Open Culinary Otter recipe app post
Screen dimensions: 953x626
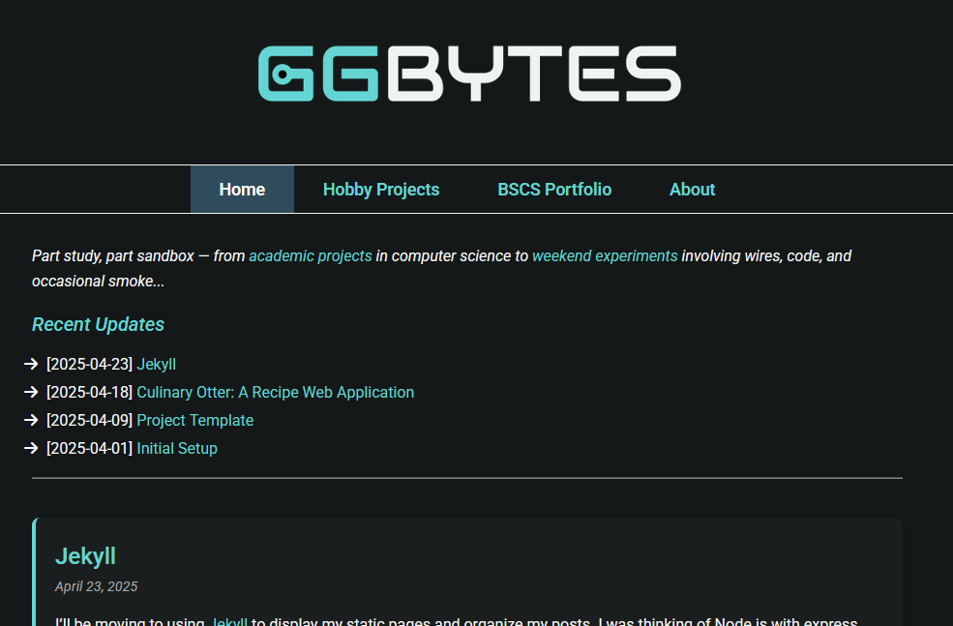tap(276, 392)
